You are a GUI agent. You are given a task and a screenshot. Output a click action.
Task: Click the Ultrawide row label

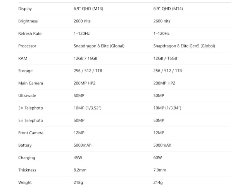[x=27, y=95]
